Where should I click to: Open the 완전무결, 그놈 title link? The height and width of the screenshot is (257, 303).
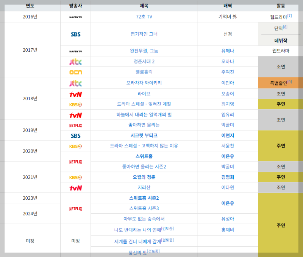click(x=144, y=51)
